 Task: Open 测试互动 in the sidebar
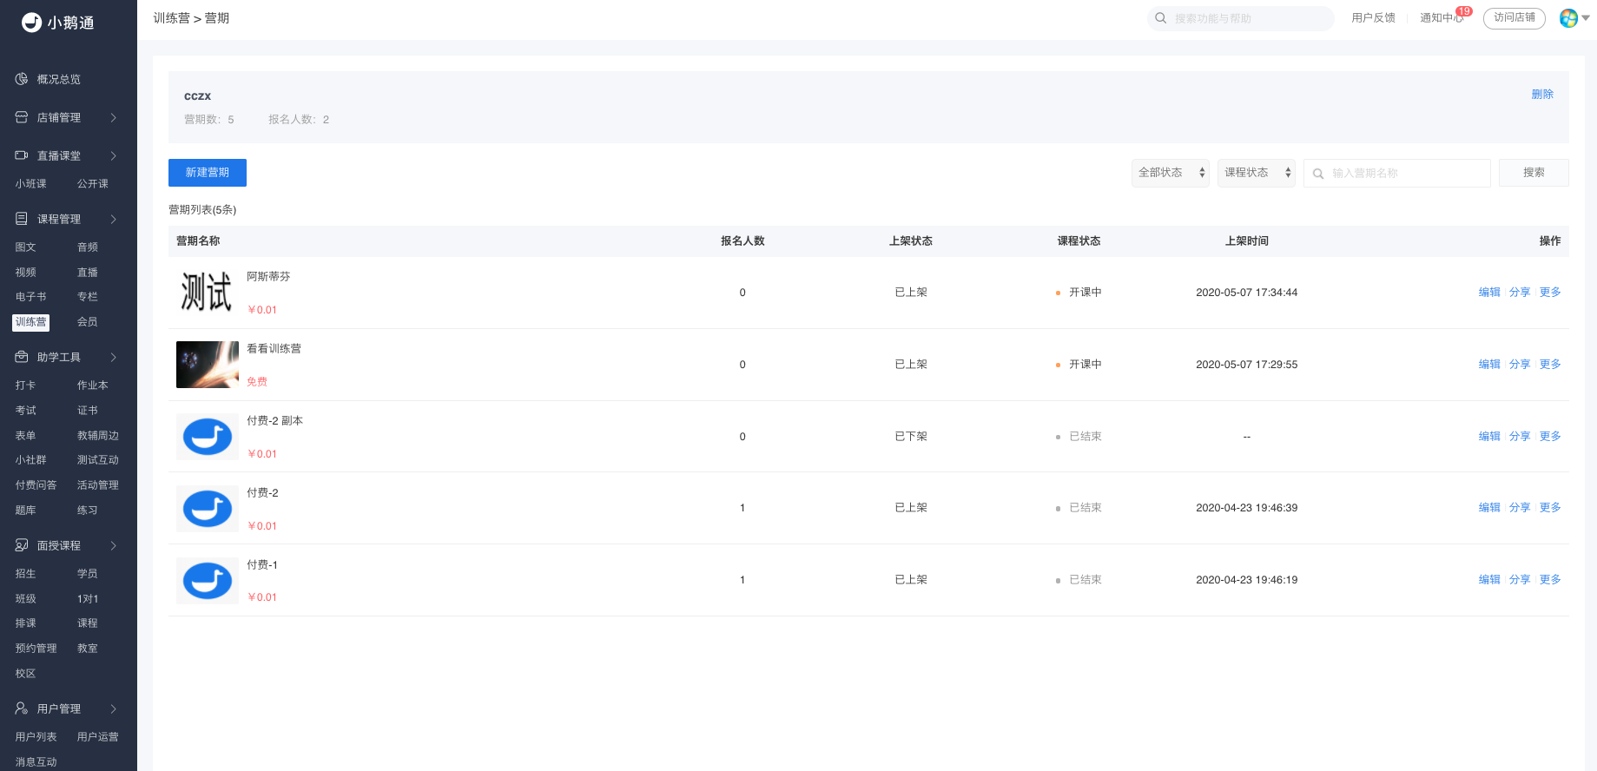coord(98,460)
